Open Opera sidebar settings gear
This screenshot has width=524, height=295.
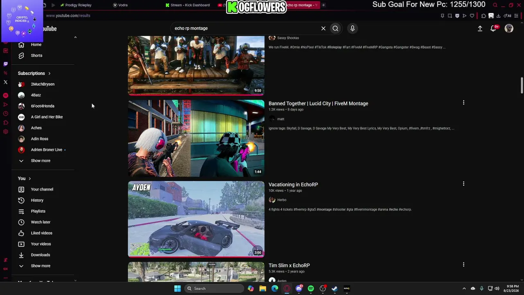pos(5,132)
